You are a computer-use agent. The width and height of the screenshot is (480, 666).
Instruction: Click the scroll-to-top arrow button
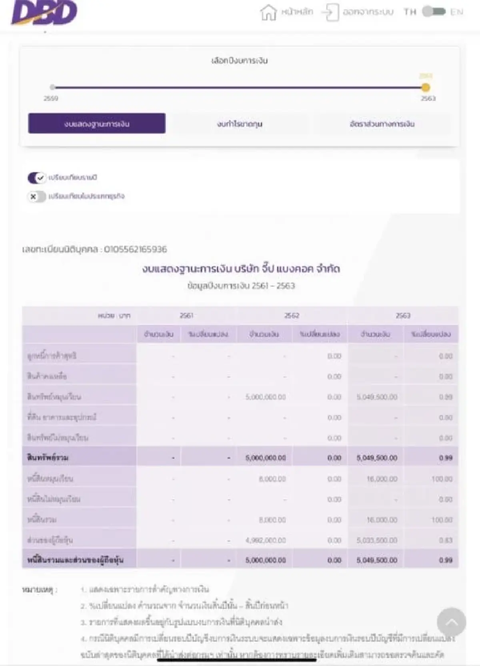tap(451, 622)
